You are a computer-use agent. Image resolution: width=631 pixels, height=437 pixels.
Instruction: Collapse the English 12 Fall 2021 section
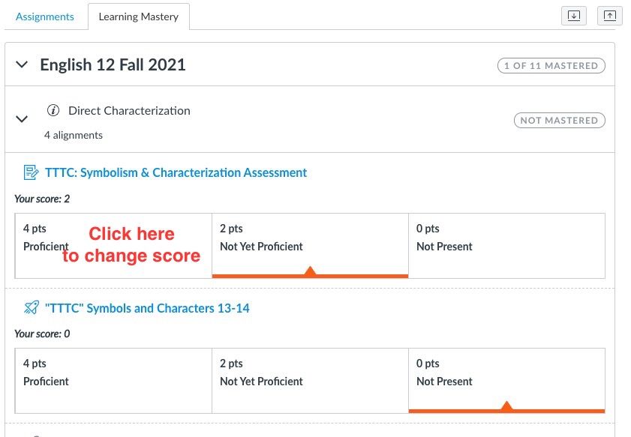[23, 65]
